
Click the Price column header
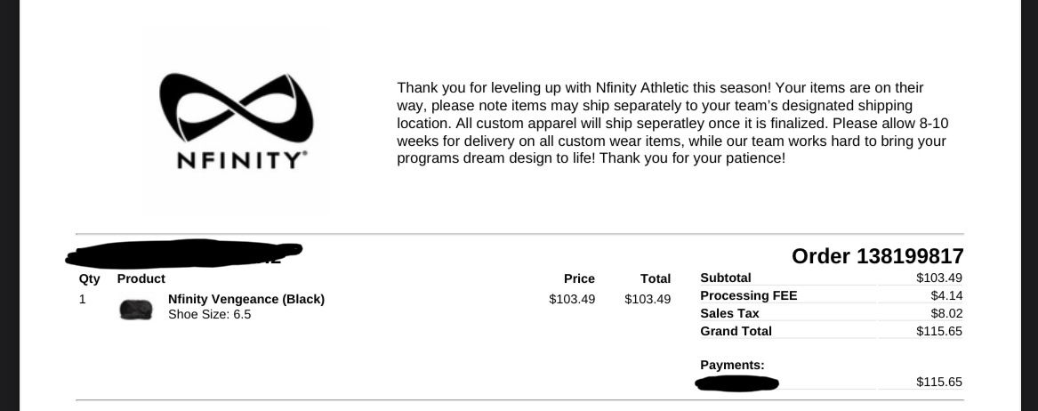tap(579, 278)
